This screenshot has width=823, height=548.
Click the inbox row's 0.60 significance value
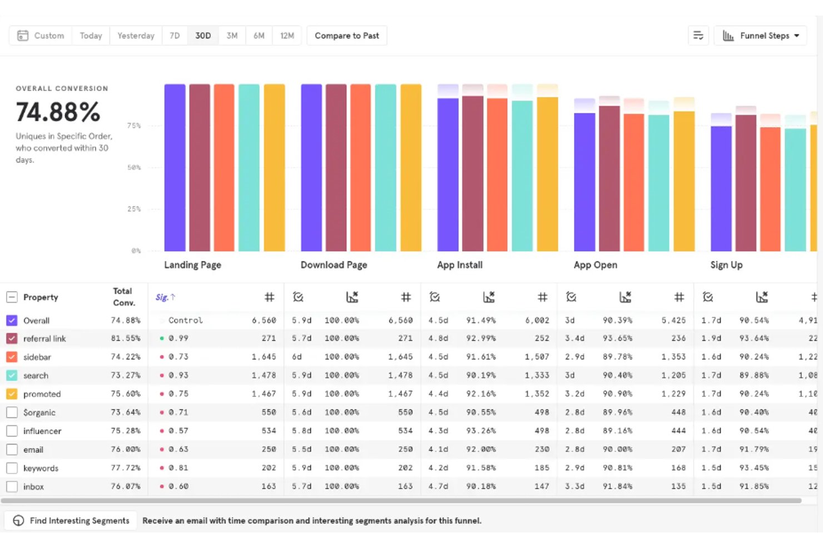(179, 486)
